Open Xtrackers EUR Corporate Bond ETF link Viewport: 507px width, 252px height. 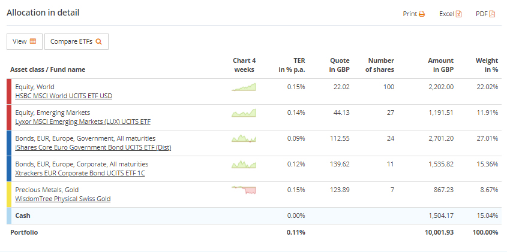pyautogui.click(x=80, y=173)
